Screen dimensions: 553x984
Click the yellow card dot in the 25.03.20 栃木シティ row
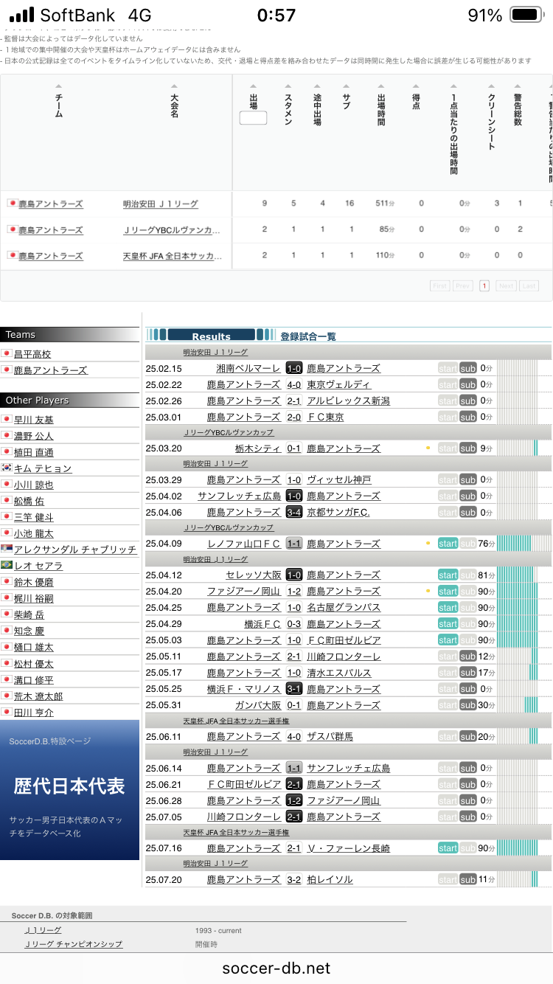[x=428, y=448]
